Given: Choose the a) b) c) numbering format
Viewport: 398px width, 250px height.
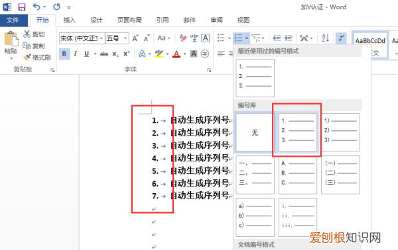Looking at the screenshot, I should tap(255, 218).
